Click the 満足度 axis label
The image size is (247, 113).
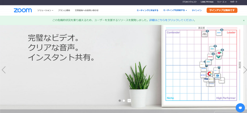[201, 28]
